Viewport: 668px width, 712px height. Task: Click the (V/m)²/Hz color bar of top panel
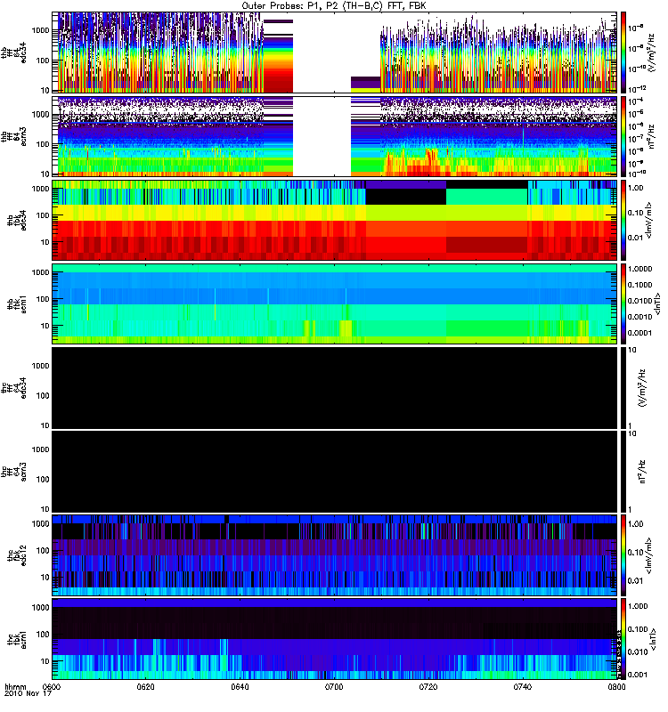tap(623, 53)
